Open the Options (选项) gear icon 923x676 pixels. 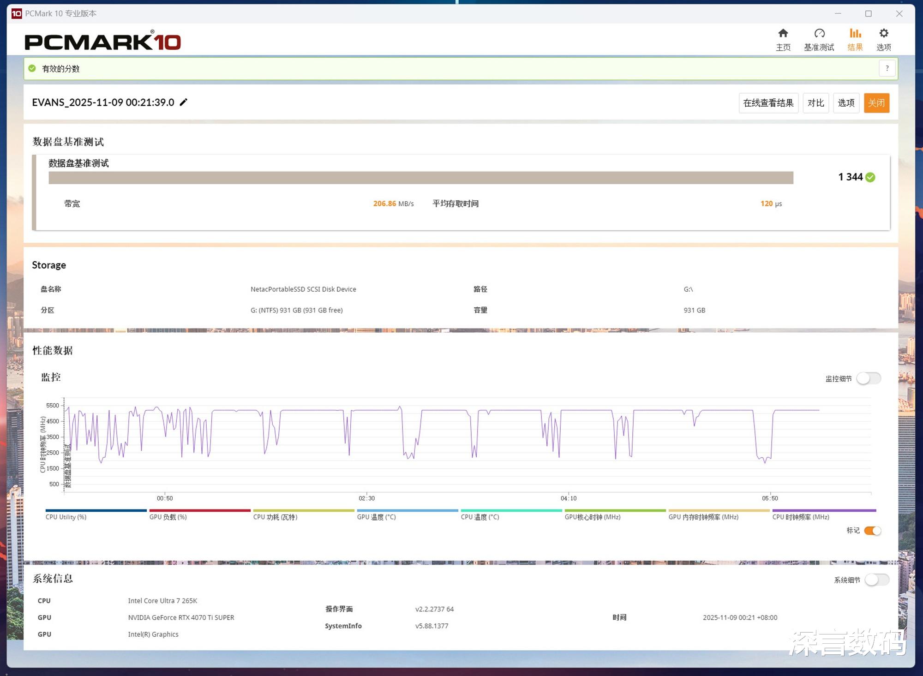coord(883,34)
